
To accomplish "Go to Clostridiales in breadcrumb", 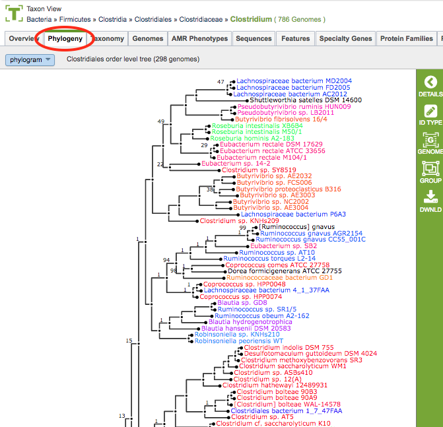I will (153, 20).
